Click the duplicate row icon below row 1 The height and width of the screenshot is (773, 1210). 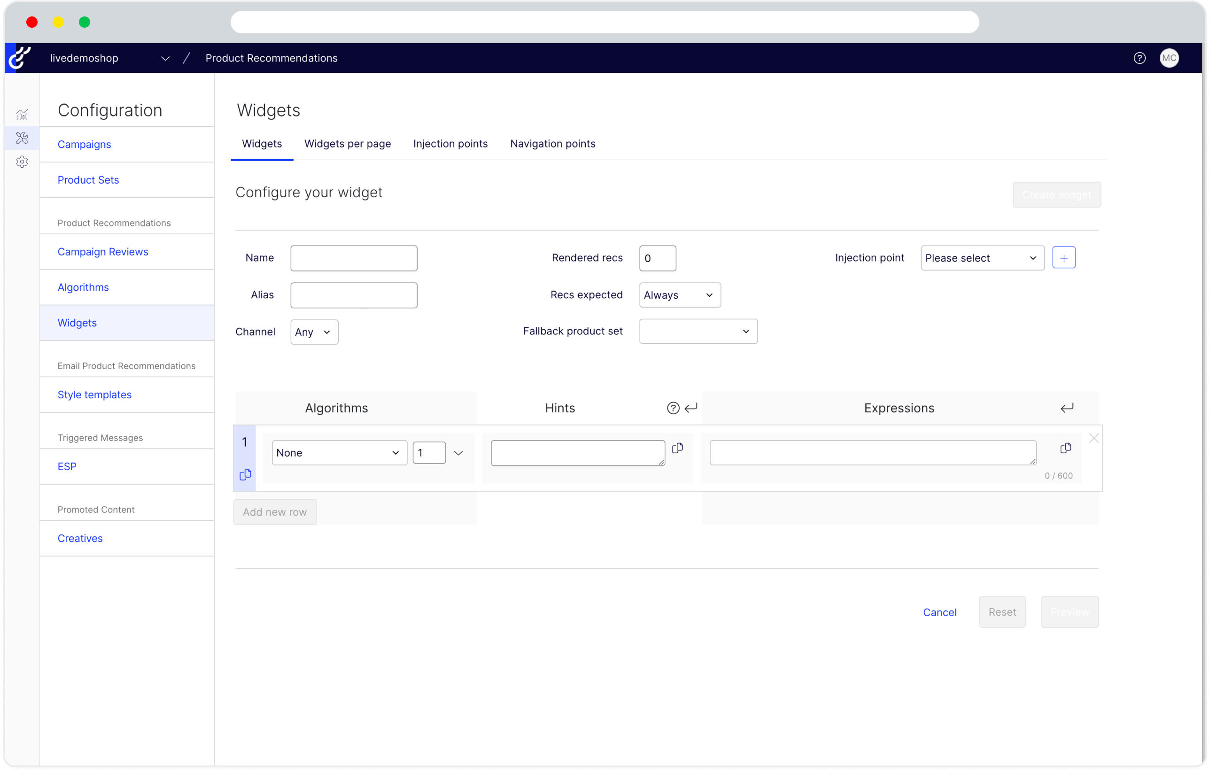[246, 474]
